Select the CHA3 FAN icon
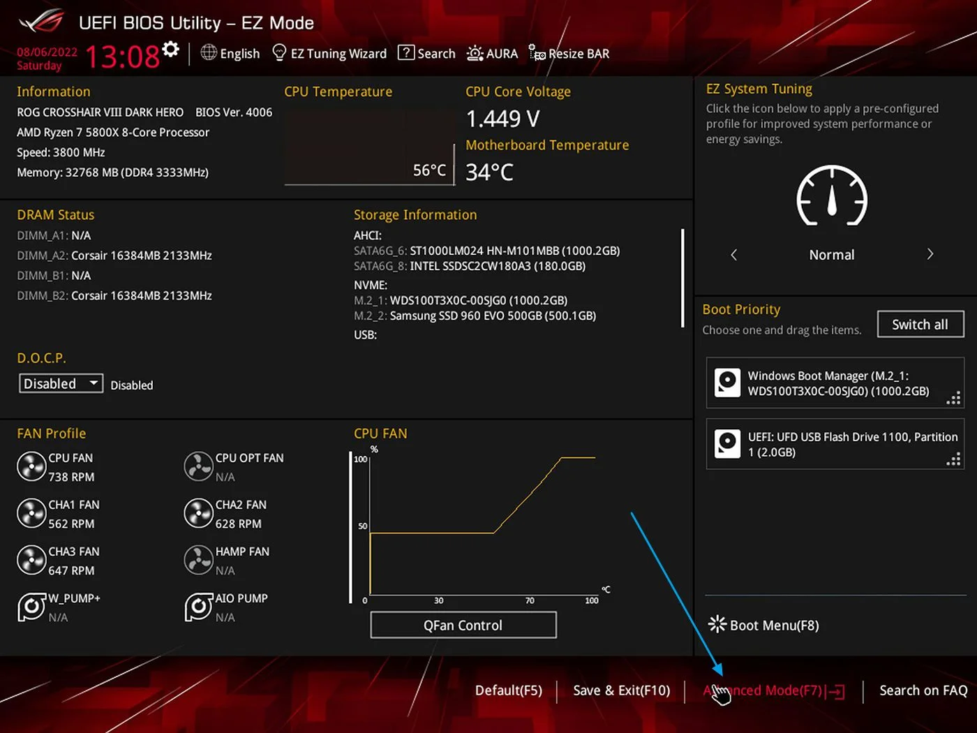Screen dimensions: 977x733 [31, 561]
